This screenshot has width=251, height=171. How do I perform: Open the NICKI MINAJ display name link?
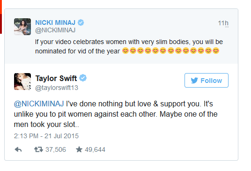coord(55,22)
